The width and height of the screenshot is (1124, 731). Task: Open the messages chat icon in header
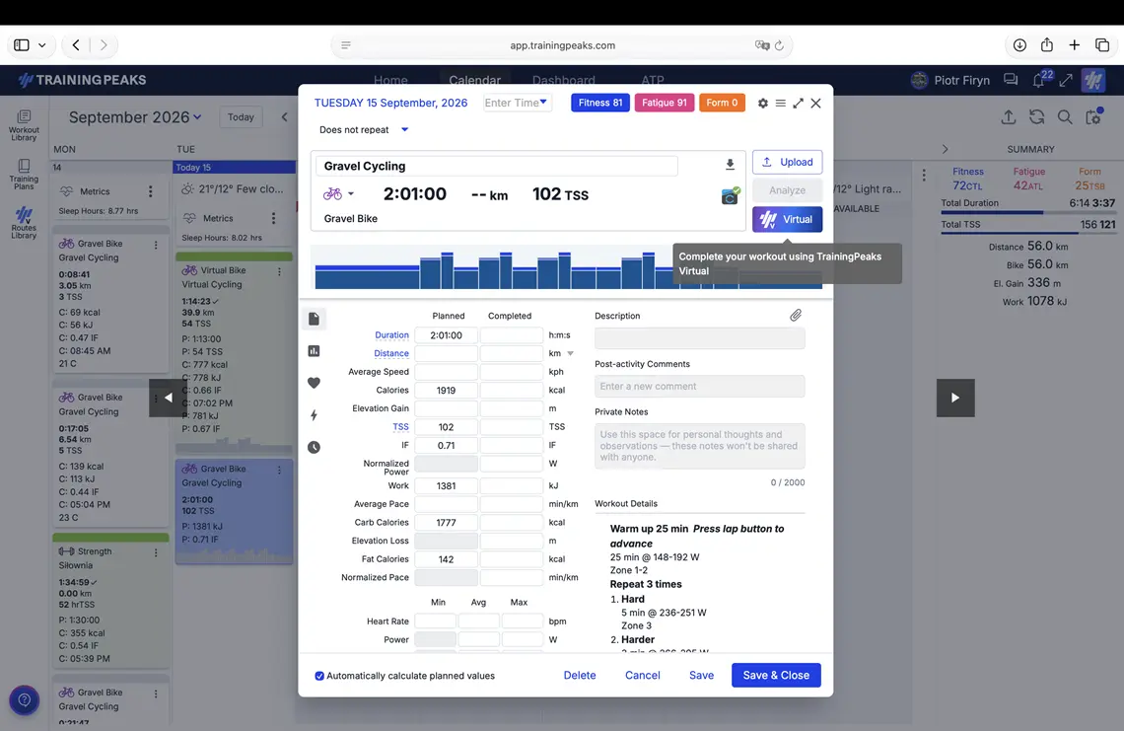[1011, 80]
